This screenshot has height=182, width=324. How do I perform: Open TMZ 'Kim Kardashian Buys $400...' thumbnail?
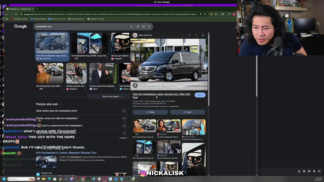pyautogui.click(x=50, y=73)
